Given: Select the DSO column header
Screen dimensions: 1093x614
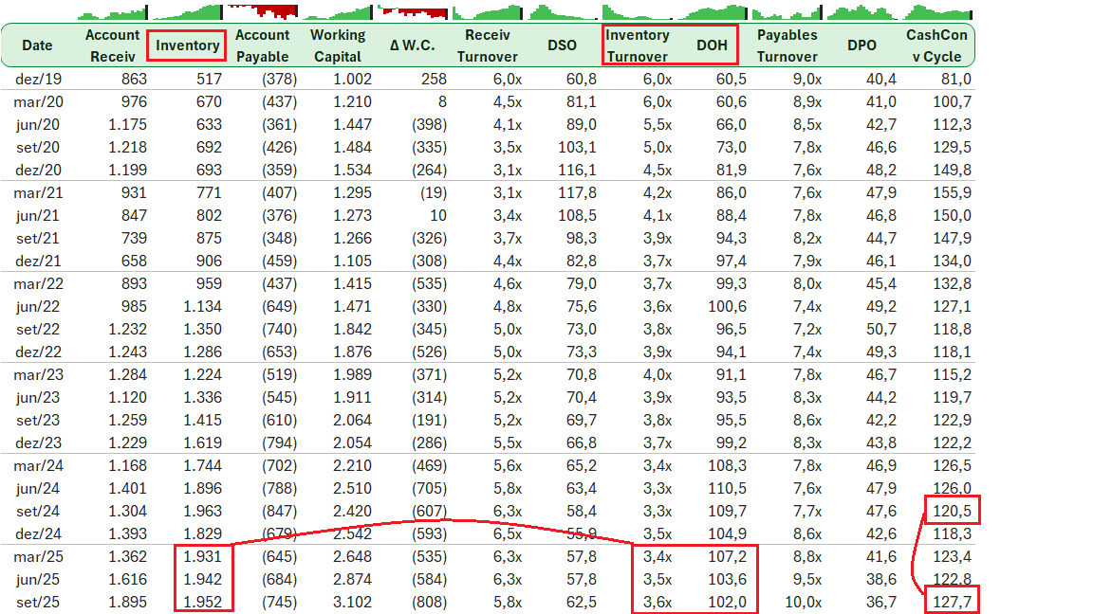Looking at the screenshot, I should [x=562, y=45].
